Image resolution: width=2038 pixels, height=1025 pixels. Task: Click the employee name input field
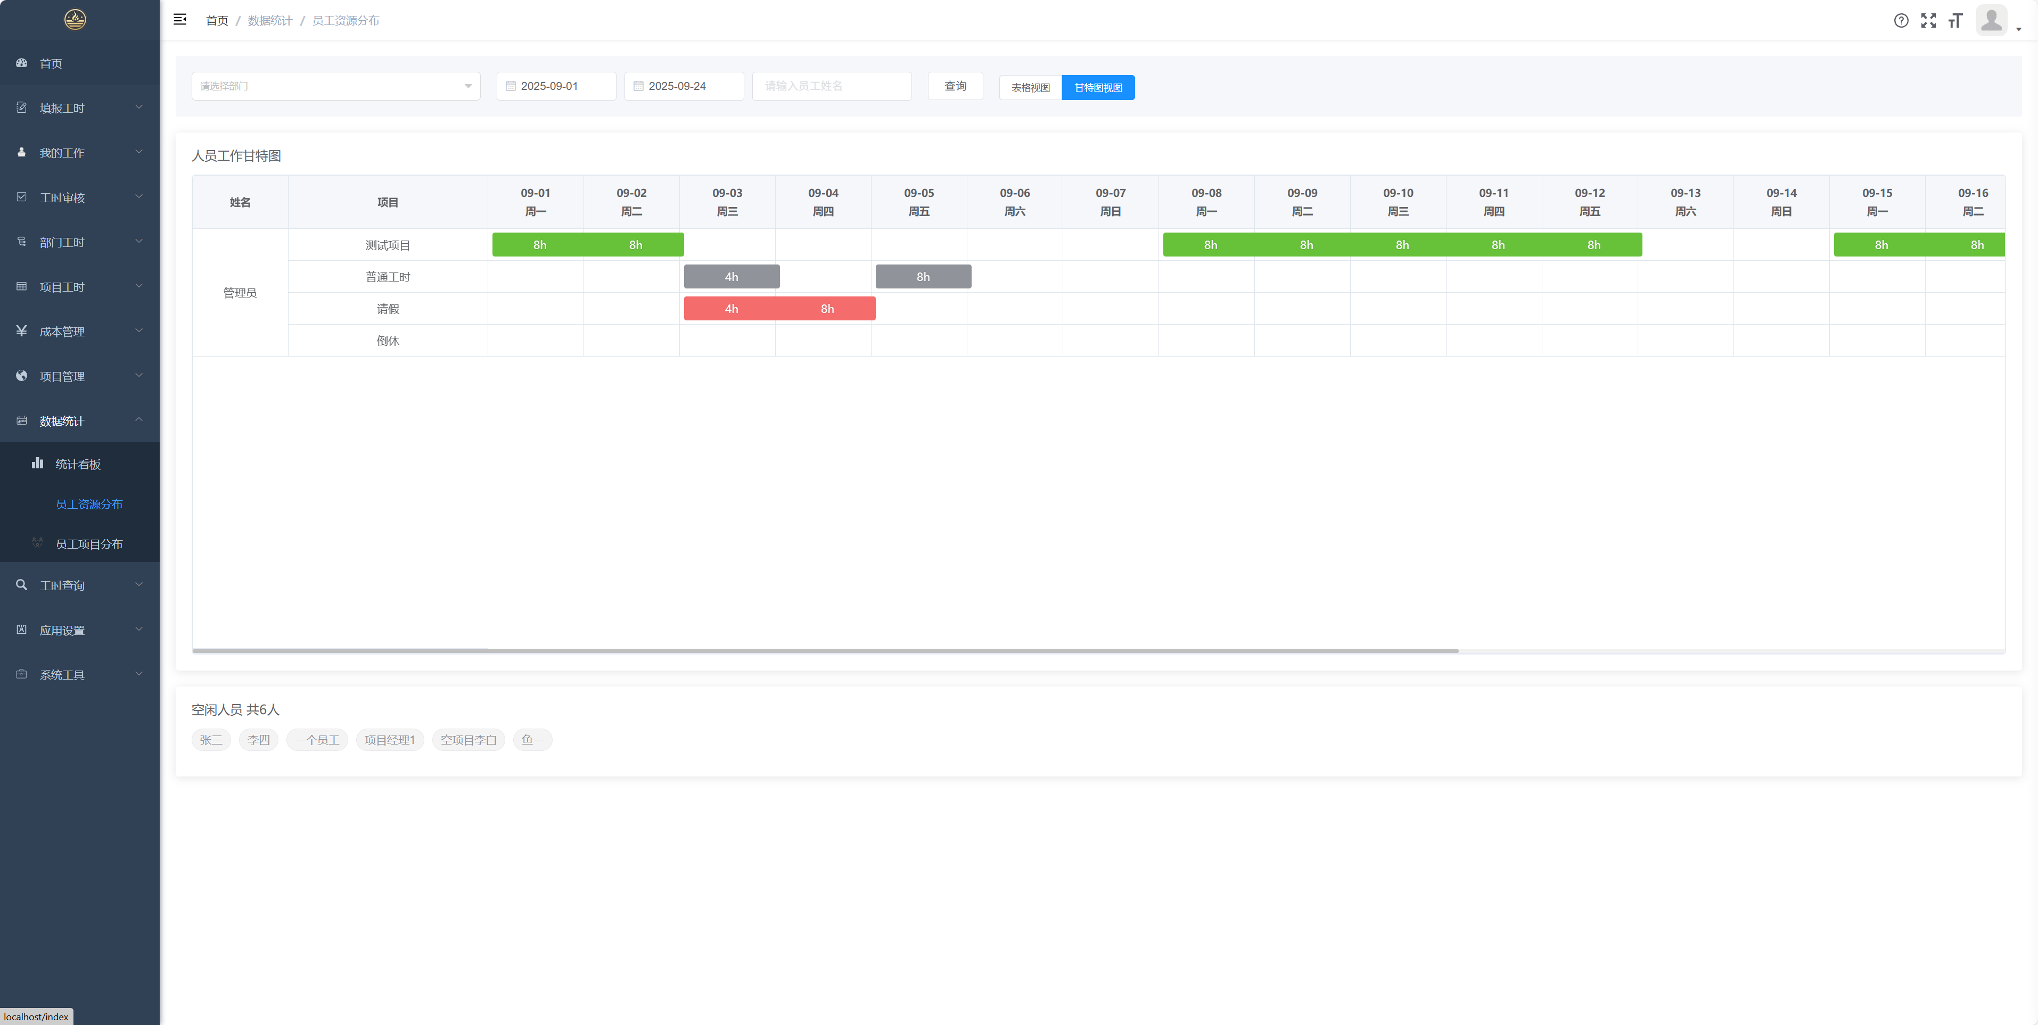(832, 86)
